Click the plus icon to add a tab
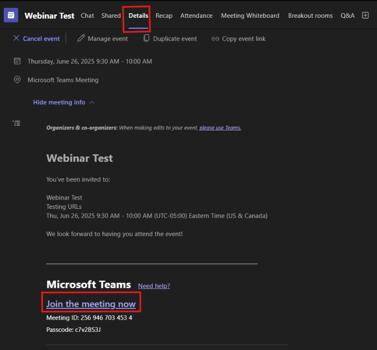377x350 pixels. click(x=365, y=15)
